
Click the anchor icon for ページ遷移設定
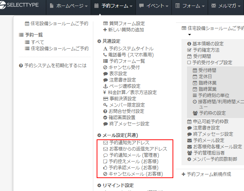[105, 86]
